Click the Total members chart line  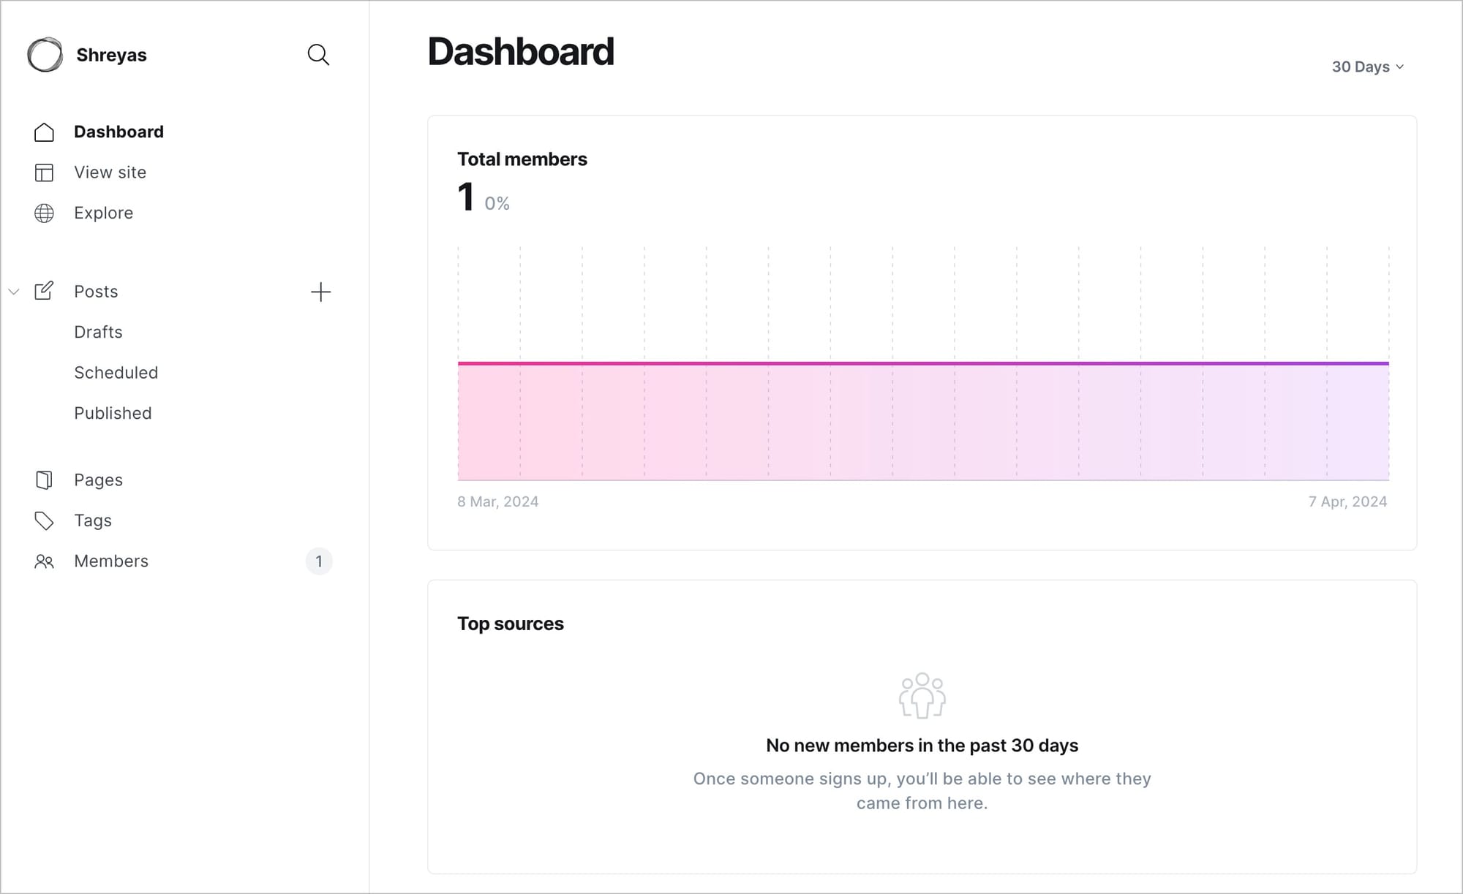923,363
